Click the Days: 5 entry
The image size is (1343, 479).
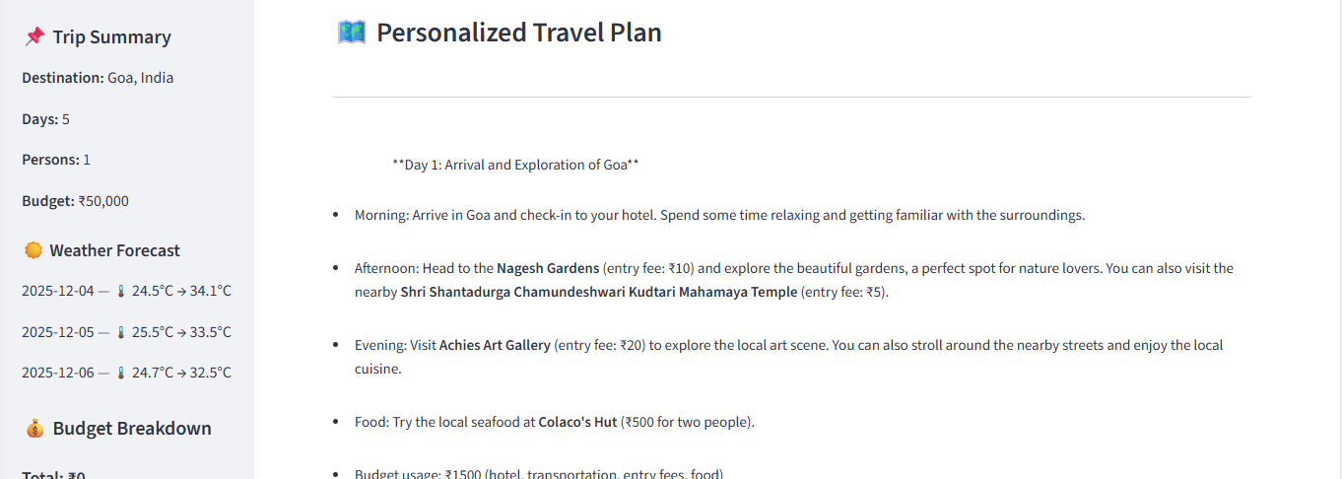[45, 119]
